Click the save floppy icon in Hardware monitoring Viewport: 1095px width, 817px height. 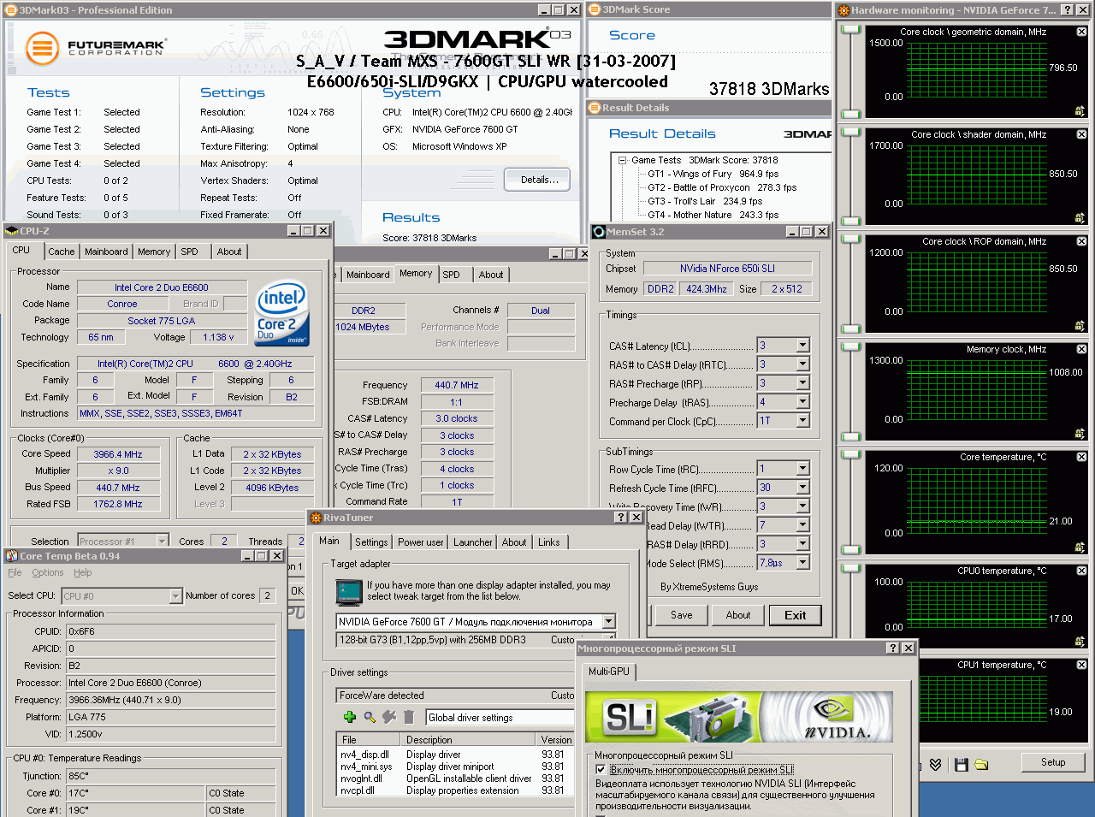(x=961, y=764)
